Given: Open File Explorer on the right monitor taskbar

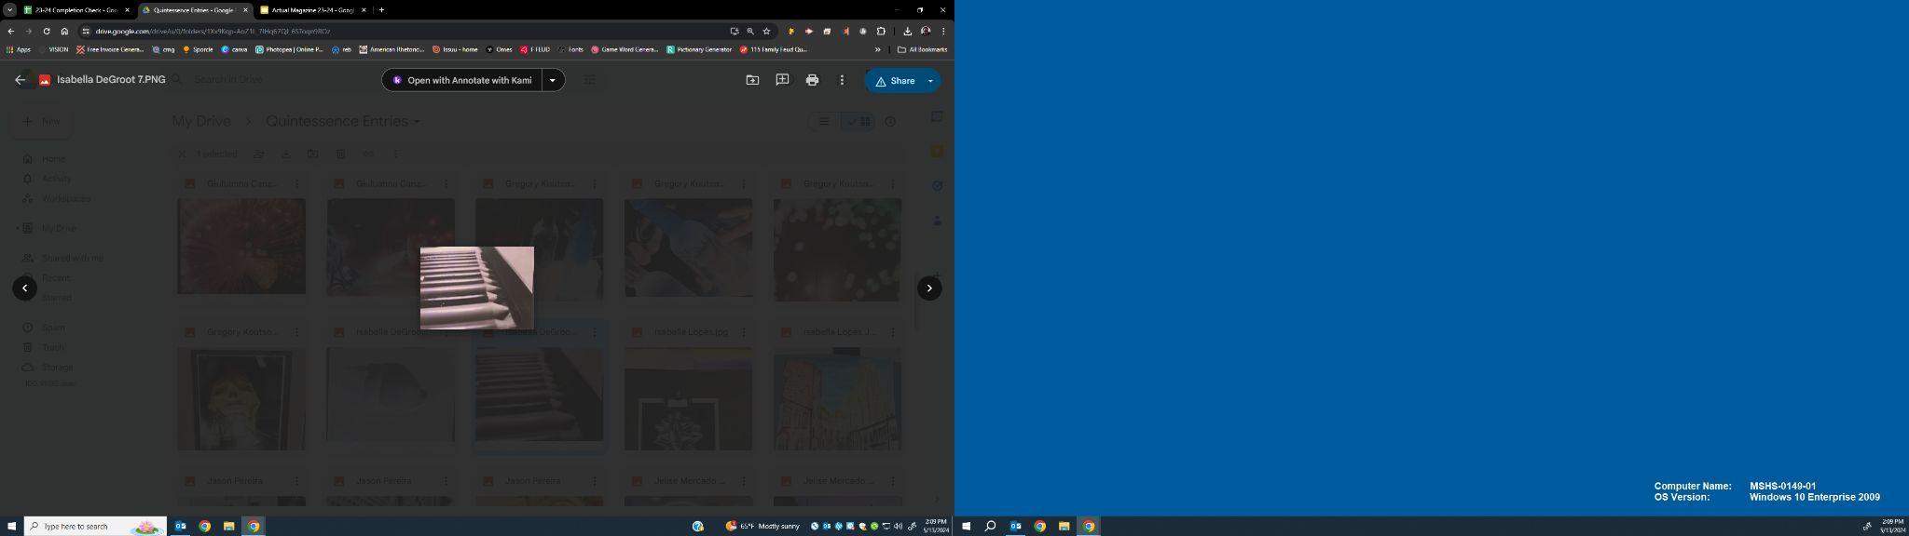Looking at the screenshot, I should [x=1064, y=527].
